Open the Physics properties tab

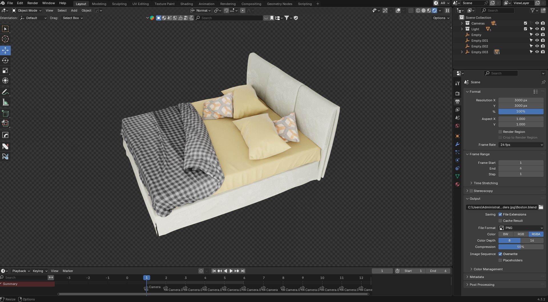click(458, 160)
